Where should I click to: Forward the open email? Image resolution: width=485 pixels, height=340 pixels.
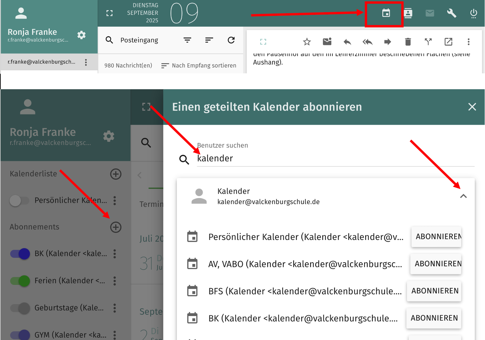387,42
